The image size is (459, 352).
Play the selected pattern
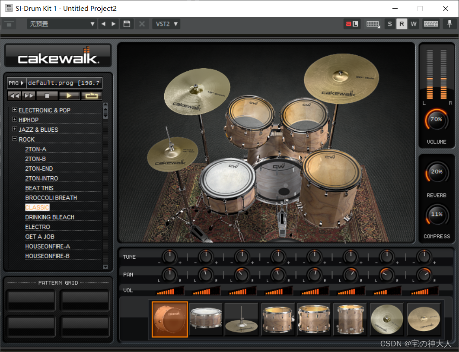69,96
